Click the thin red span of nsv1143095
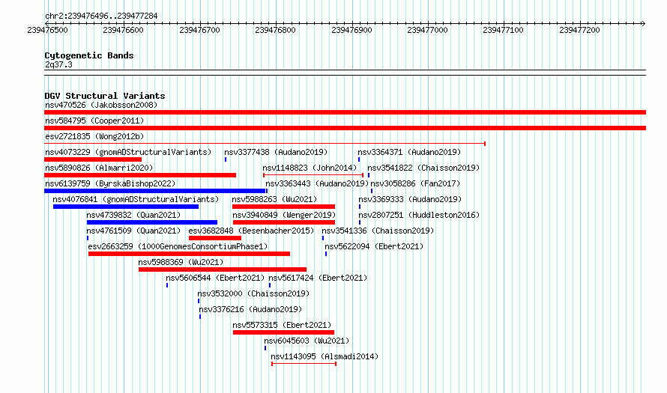 point(304,364)
